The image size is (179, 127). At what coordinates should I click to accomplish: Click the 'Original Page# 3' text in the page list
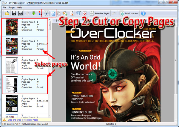tap(30, 60)
